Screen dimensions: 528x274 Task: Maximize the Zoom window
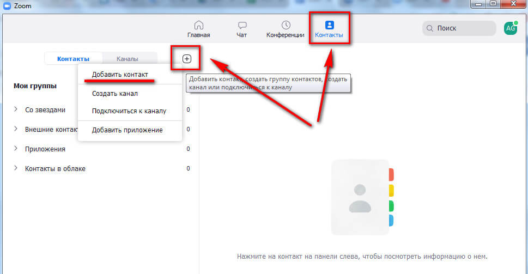point(493,4)
